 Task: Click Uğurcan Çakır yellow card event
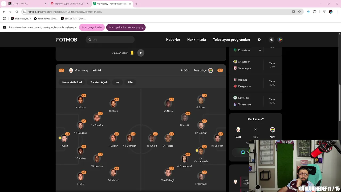[x=128, y=53]
